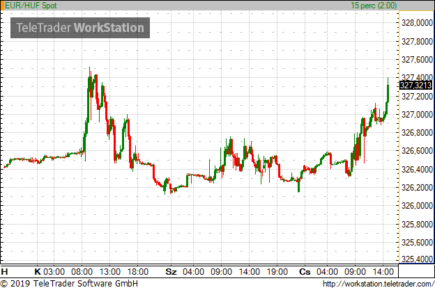Click the 14:00 time label after Sz
Viewport: 435px width, 290px height.
249,272
